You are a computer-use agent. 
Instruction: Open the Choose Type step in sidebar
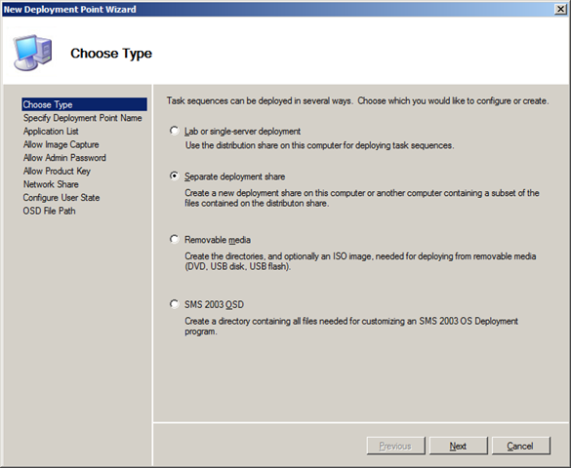[x=85, y=104]
